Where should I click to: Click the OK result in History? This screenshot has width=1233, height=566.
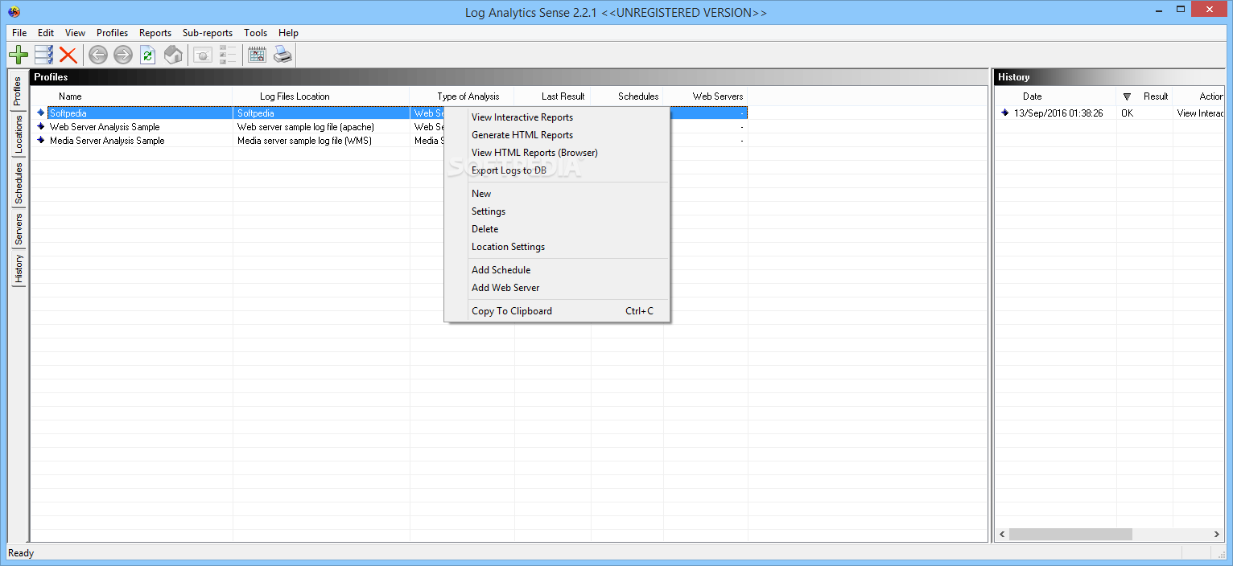[1127, 113]
